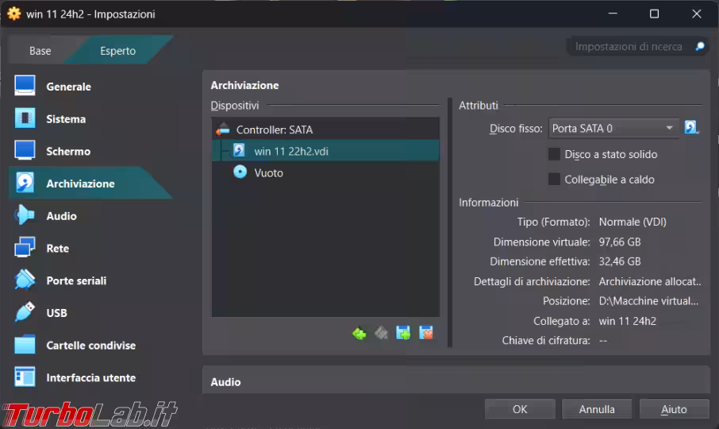Click the USB connector icon

25,312
